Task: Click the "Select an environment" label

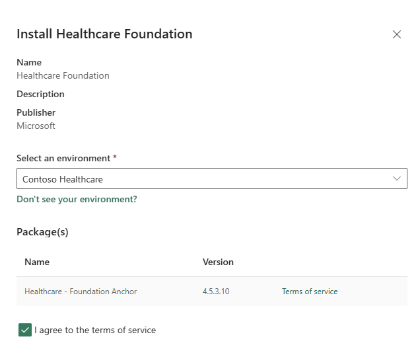Action: tap(63, 158)
